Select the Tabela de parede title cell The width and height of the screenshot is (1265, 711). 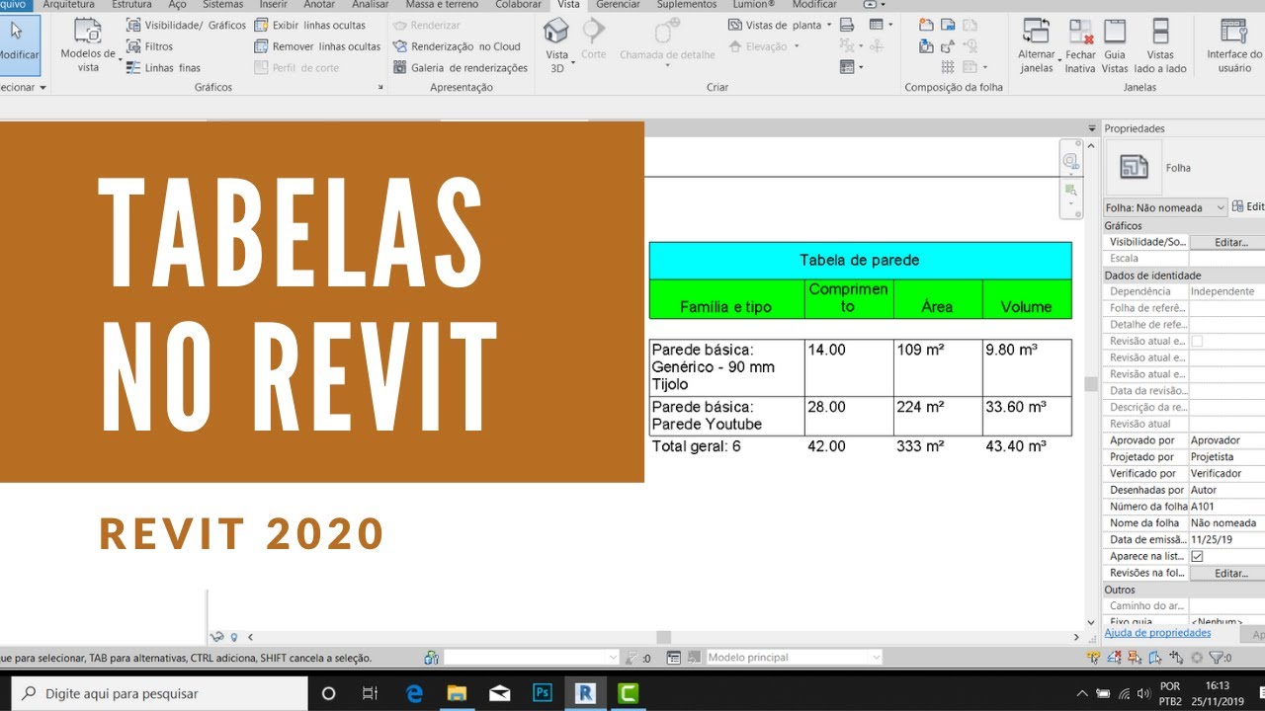(860, 261)
